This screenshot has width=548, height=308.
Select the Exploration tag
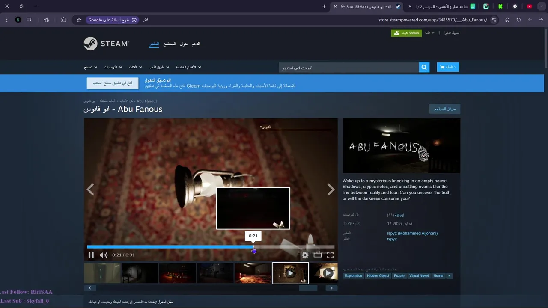(x=354, y=276)
